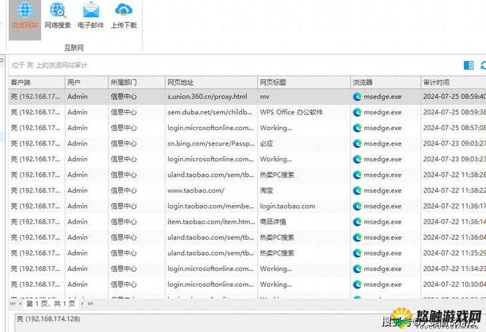Click timestamp 2024-07-25 08:57:08 cell
This screenshot has width=486, height=332.
(x=454, y=127)
